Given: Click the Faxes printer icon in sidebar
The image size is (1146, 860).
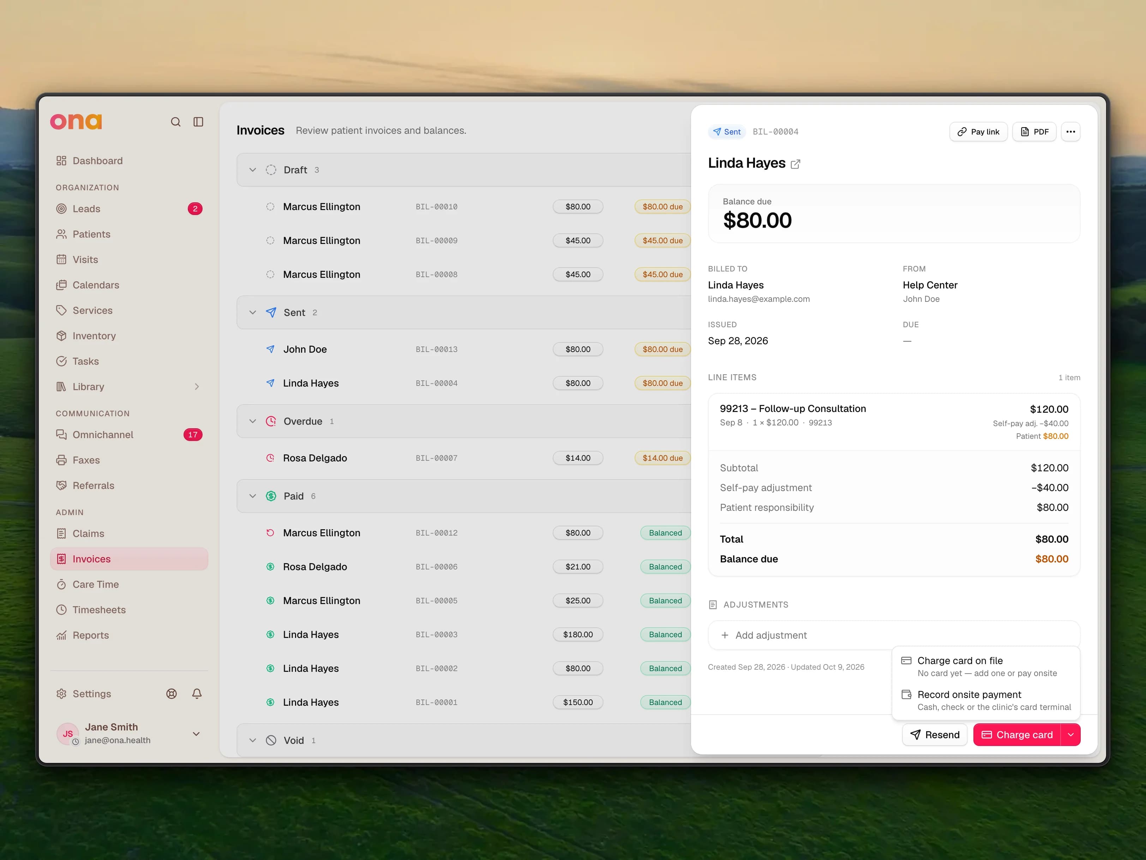Looking at the screenshot, I should pyautogui.click(x=61, y=460).
